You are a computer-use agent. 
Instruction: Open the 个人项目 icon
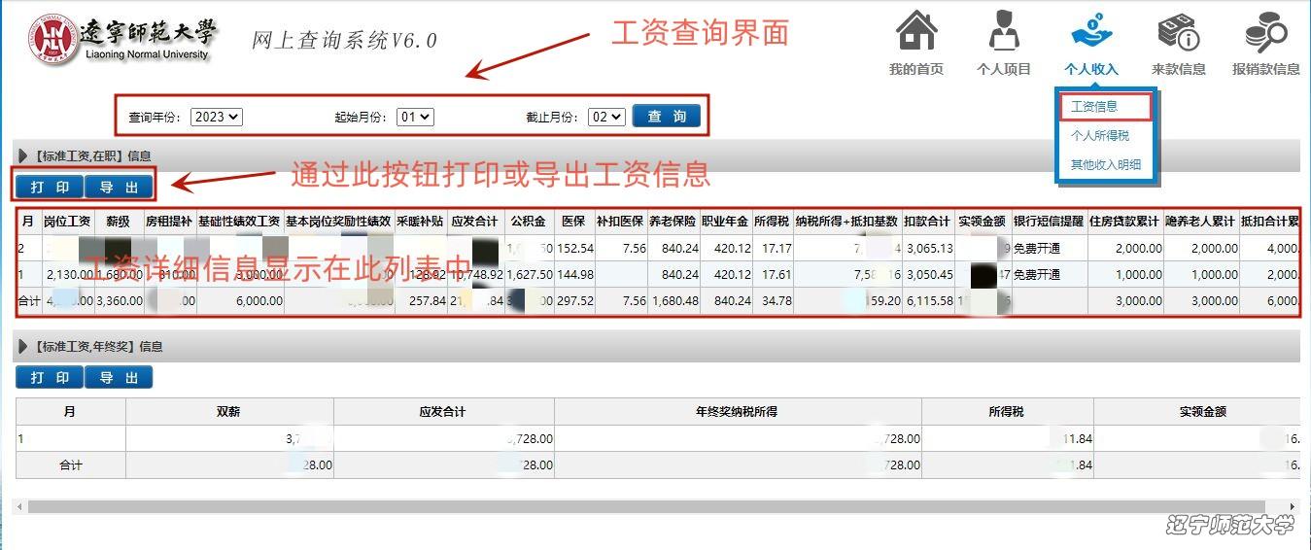pyautogui.click(x=1003, y=33)
